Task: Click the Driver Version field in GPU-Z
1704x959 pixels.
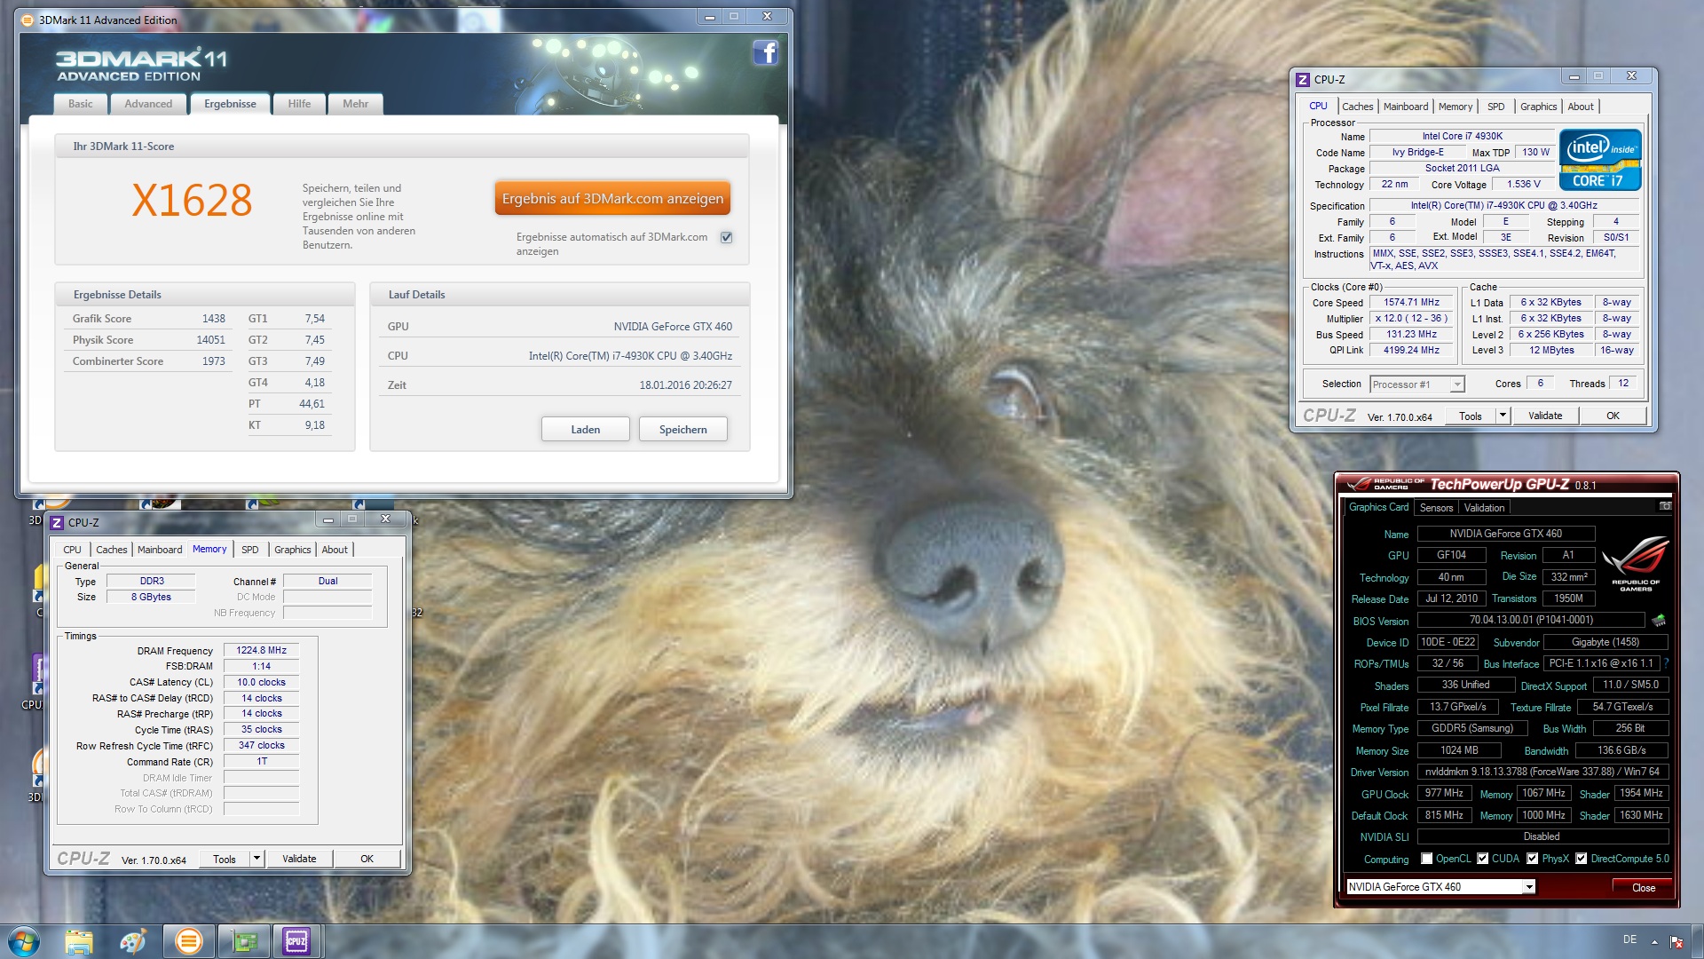Action: pos(1542,772)
